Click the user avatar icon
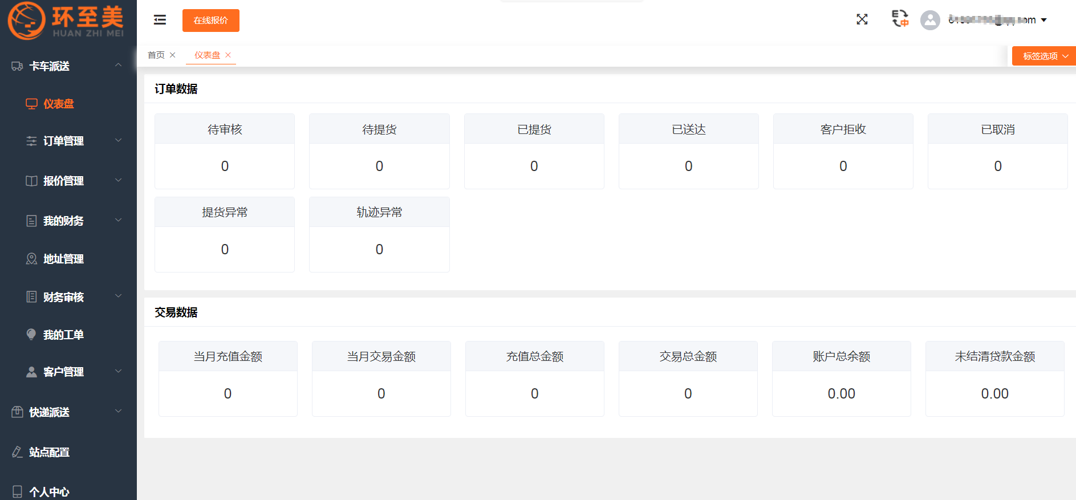Screen dimensions: 1076x500 (930, 20)
